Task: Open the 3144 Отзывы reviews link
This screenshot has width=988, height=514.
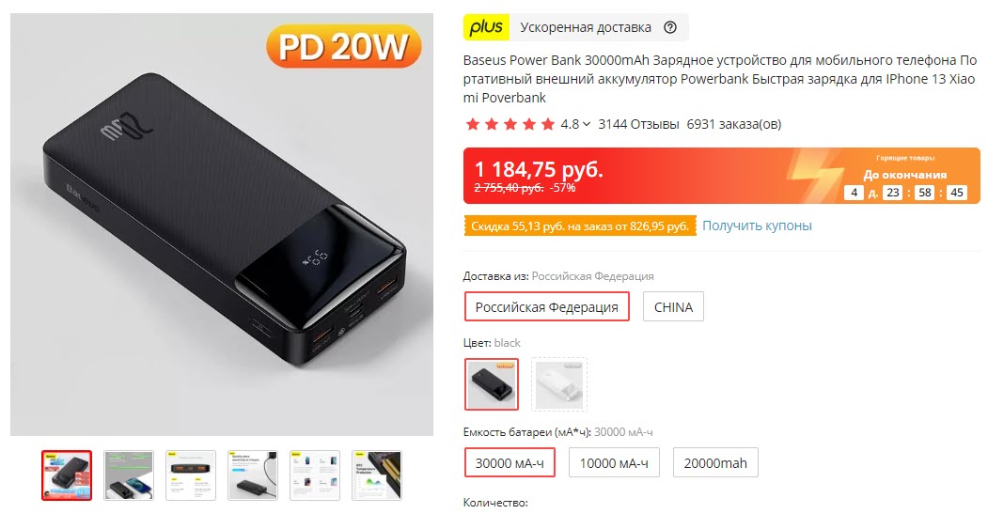Action: [x=638, y=124]
